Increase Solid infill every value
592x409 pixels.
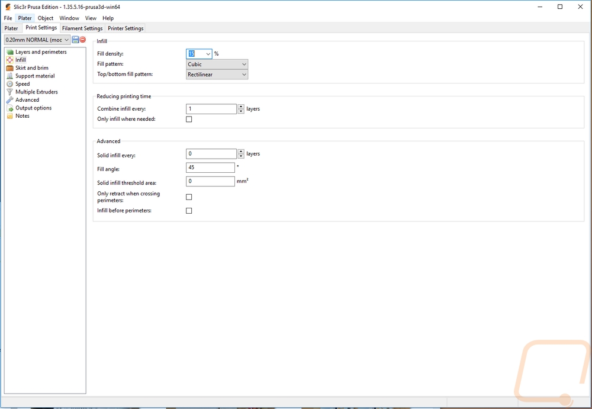(241, 152)
